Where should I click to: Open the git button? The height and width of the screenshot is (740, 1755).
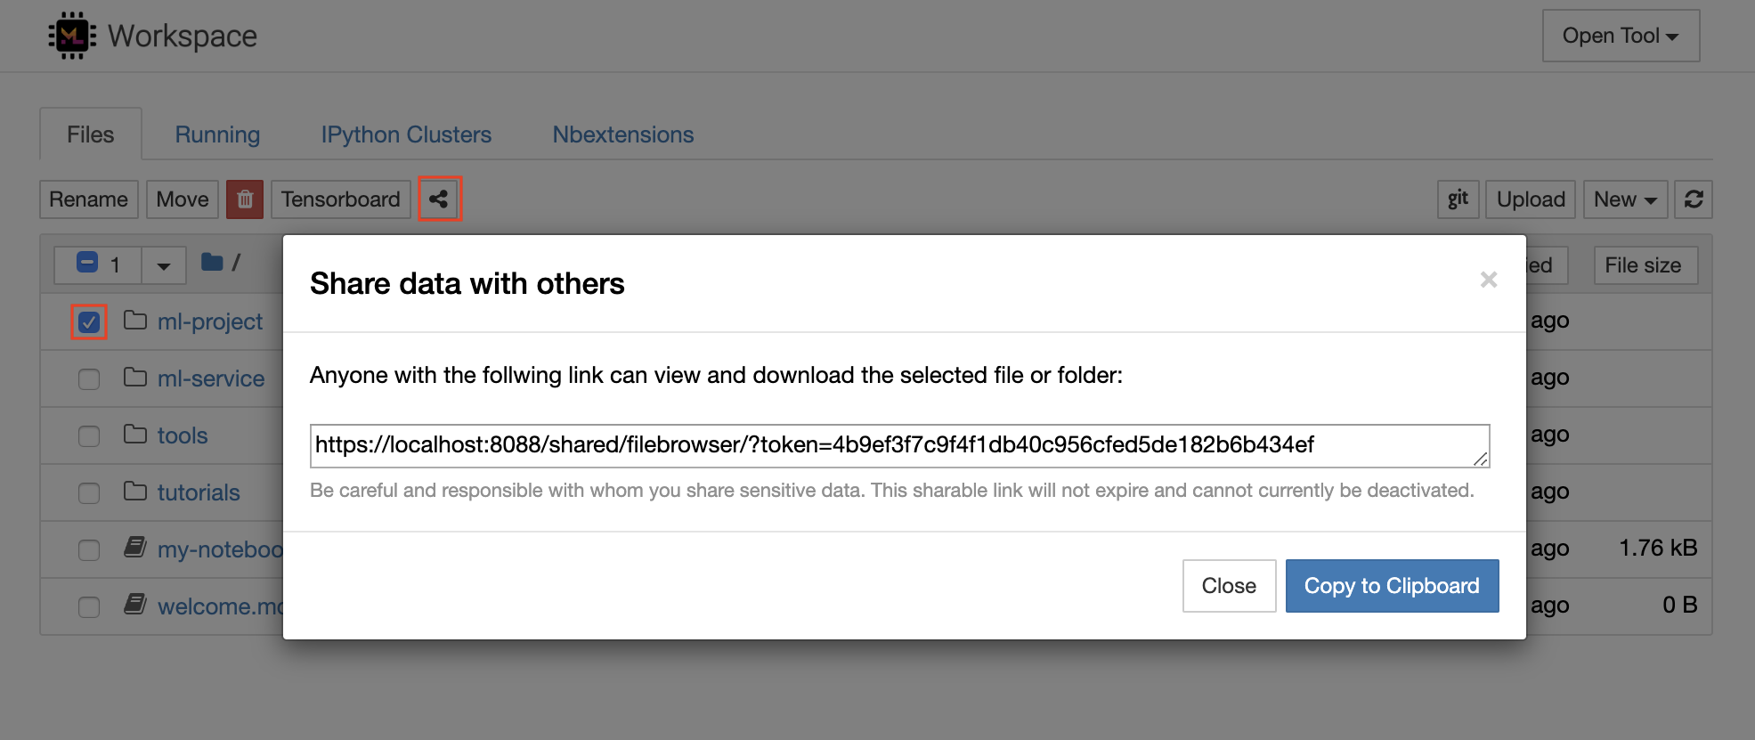pyautogui.click(x=1458, y=199)
